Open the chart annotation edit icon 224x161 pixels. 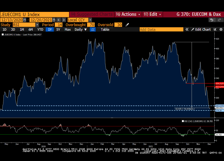215,29
